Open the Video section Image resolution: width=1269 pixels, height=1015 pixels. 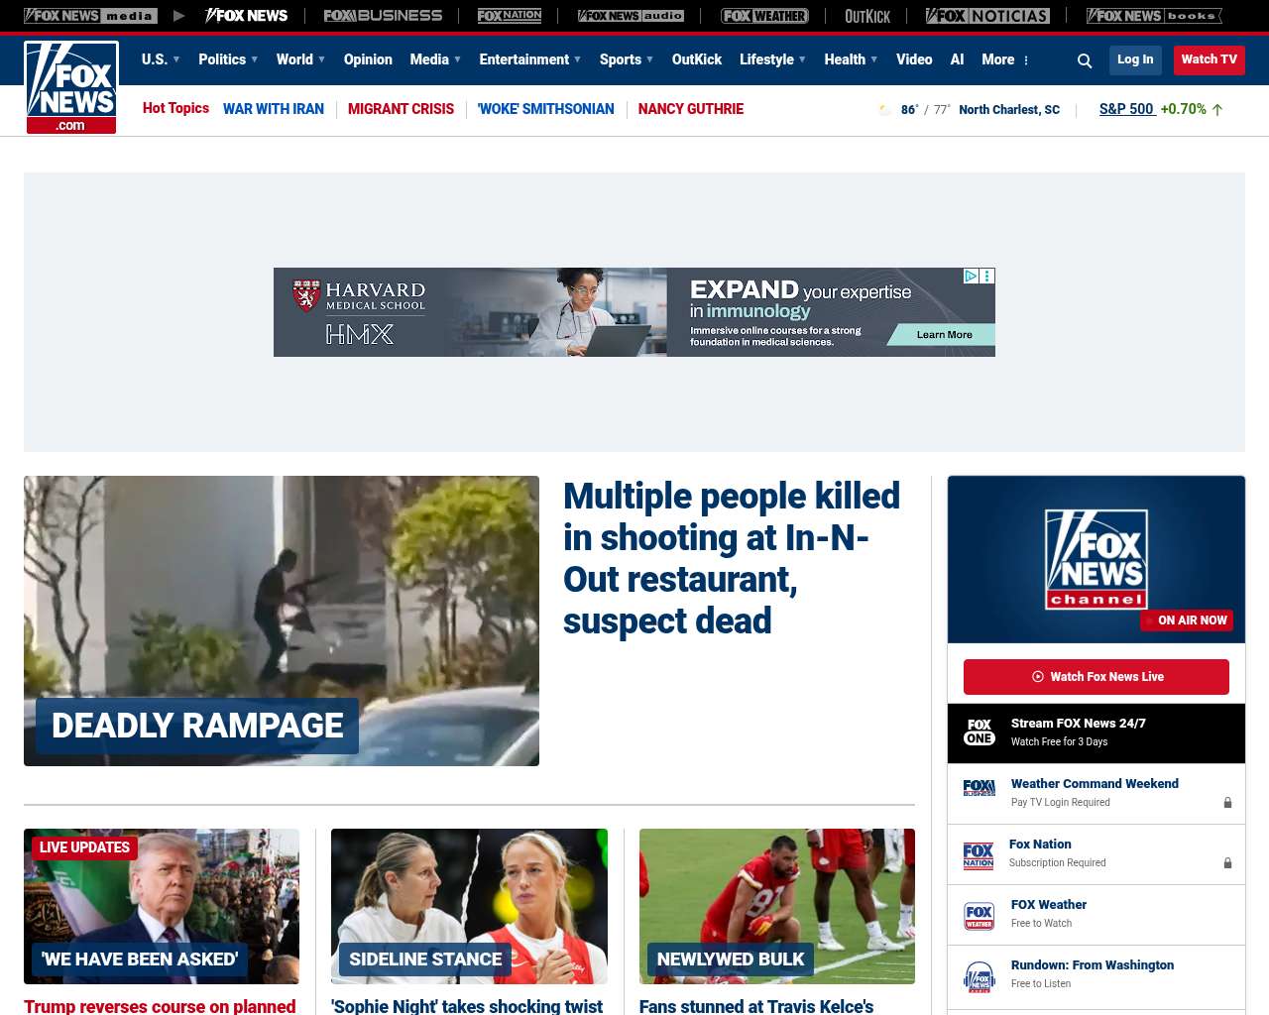click(914, 59)
